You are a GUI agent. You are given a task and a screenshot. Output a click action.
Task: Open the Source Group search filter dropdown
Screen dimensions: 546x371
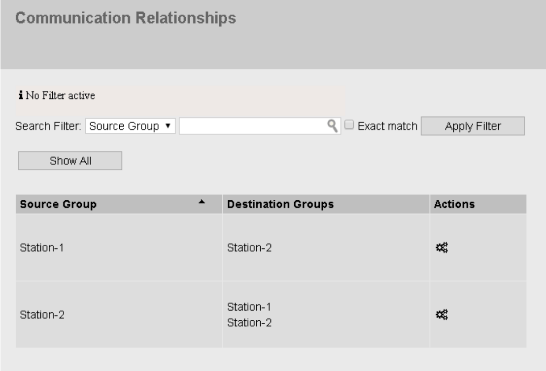coord(131,126)
